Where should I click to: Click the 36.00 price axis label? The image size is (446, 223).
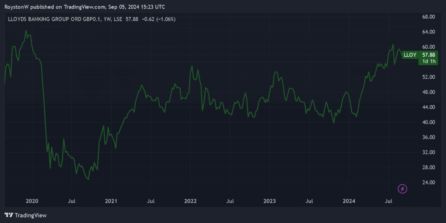pos(428,137)
